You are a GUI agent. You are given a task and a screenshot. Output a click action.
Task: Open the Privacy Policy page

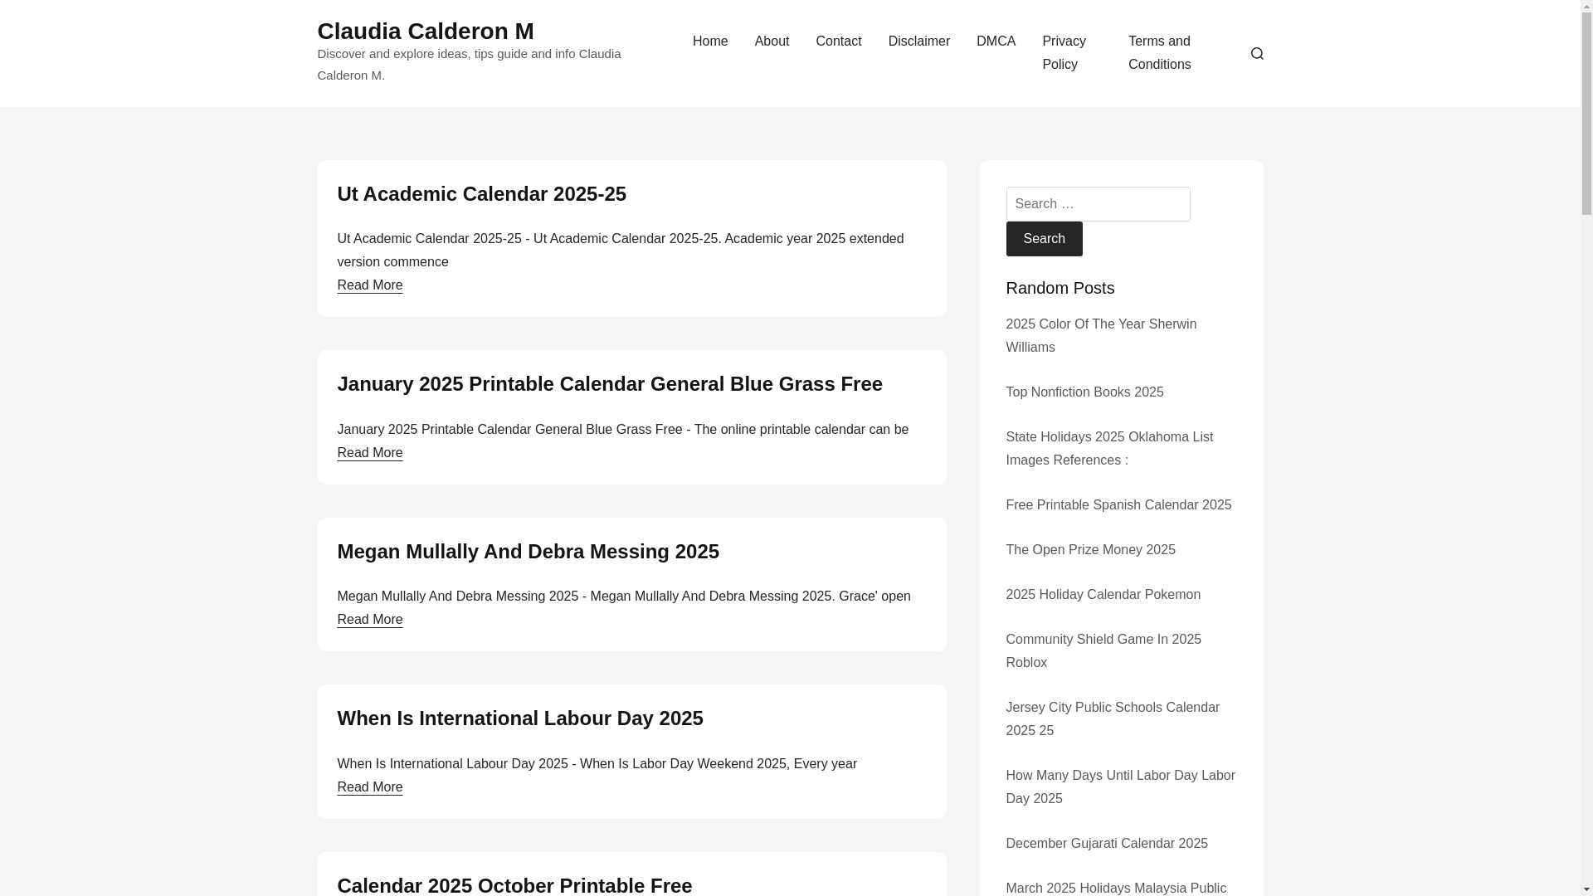(1064, 53)
